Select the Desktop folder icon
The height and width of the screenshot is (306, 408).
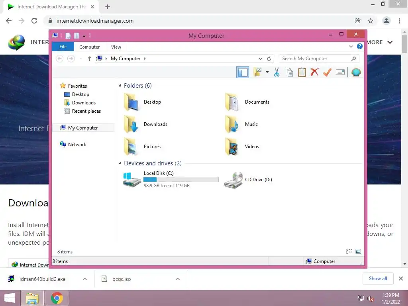coord(131,102)
